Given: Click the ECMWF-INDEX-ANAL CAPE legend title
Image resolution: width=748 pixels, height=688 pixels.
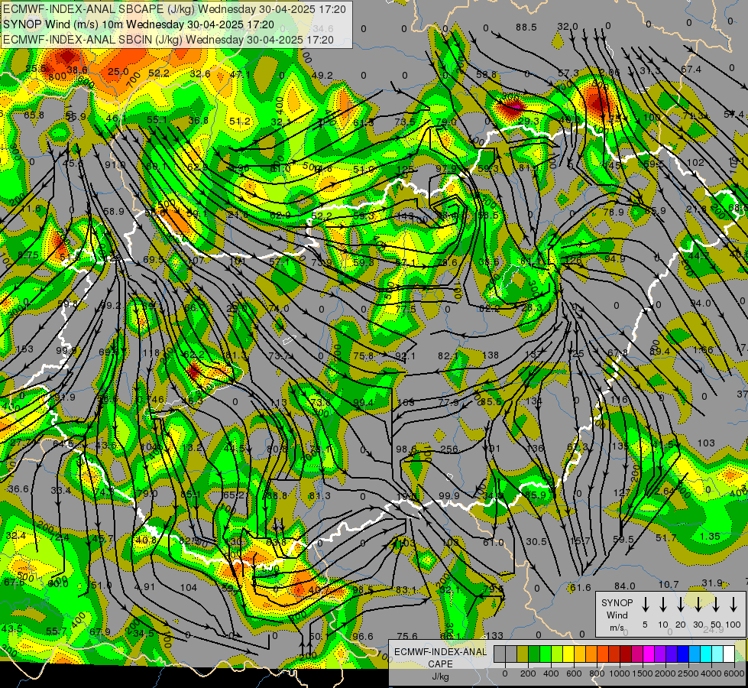Looking at the screenshot, I should click(x=440, y=657).
